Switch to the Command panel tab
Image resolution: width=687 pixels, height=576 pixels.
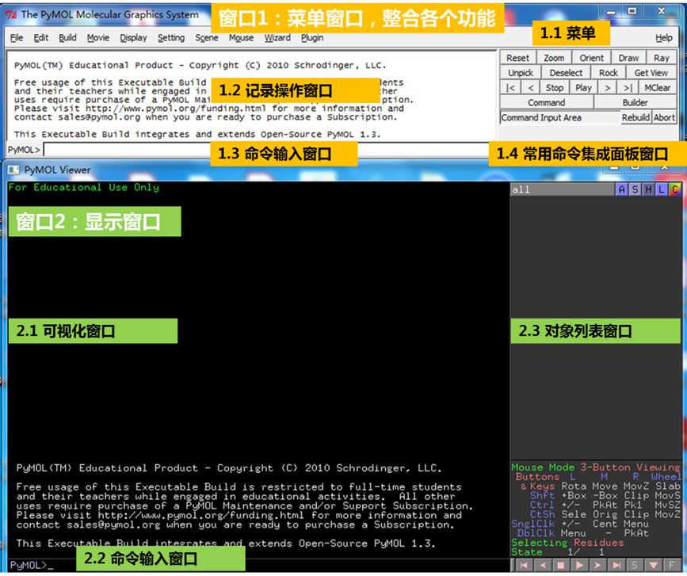(547, 102)
